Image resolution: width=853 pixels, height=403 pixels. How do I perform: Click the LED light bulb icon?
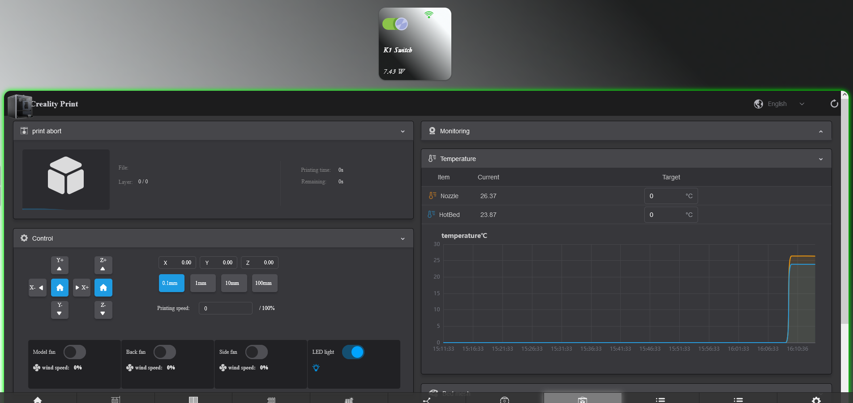tap(316, 368)
